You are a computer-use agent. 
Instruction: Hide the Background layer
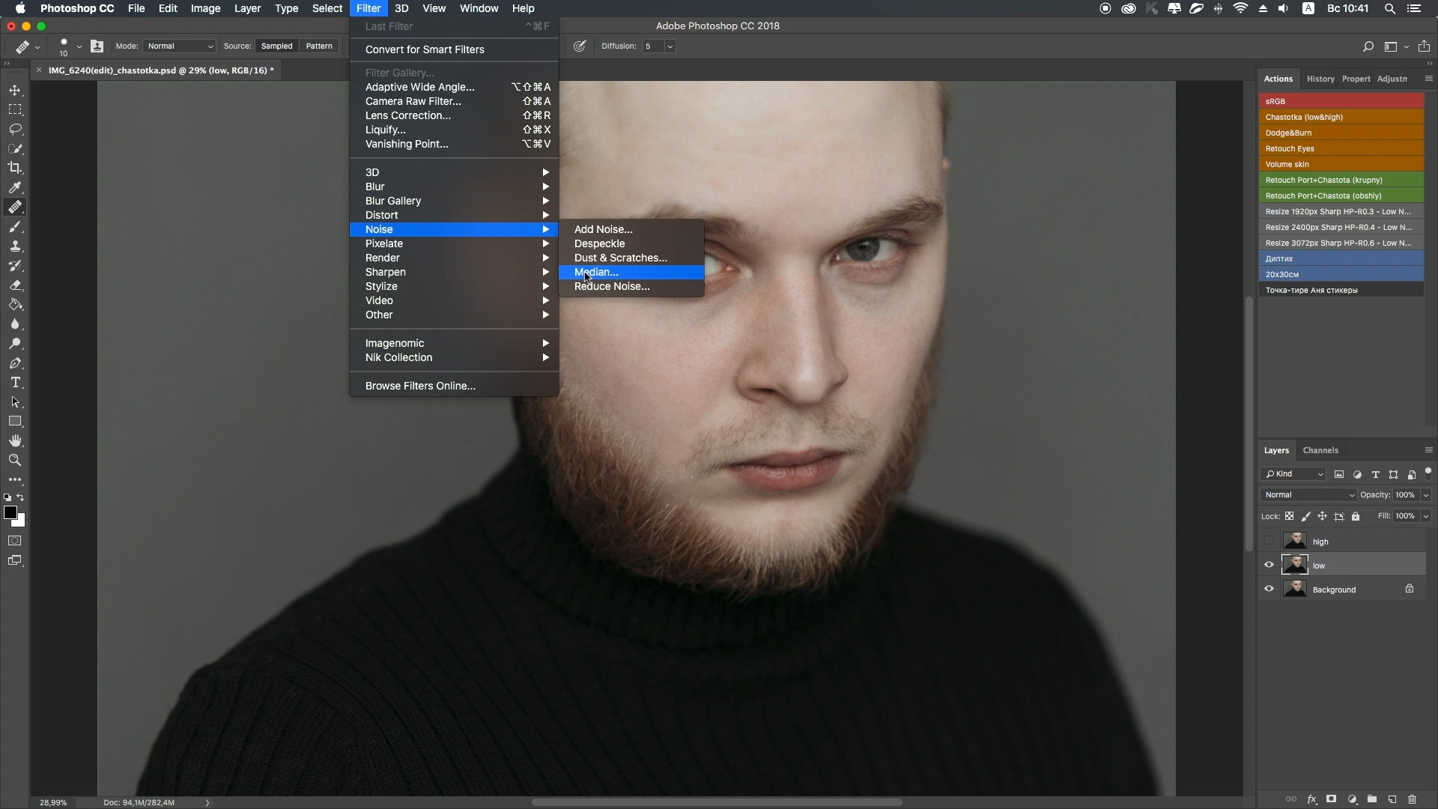coord(1269,589)
